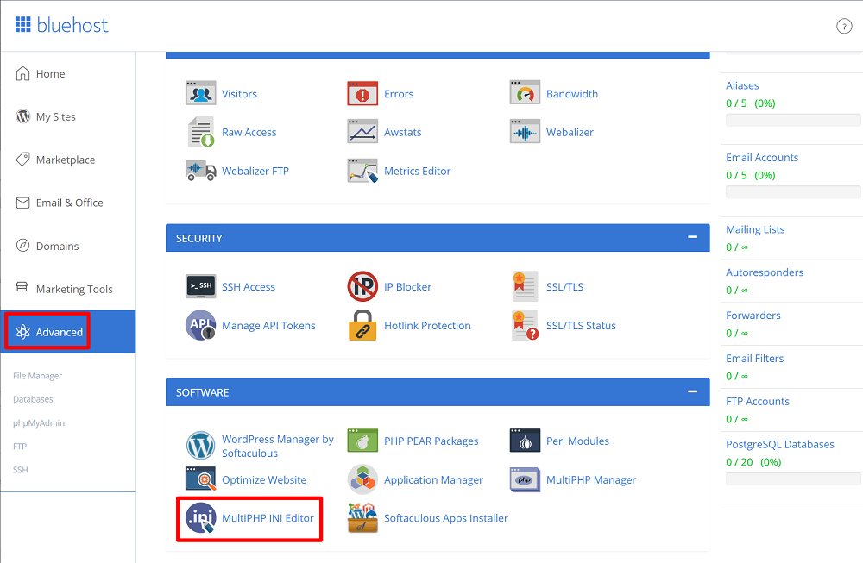Open the Mailing Lists statistics link
The image size is (863, 563).
[x=755, y=229]
